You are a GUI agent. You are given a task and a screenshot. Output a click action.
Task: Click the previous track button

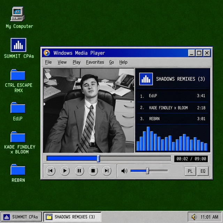[x=51, y=171]
